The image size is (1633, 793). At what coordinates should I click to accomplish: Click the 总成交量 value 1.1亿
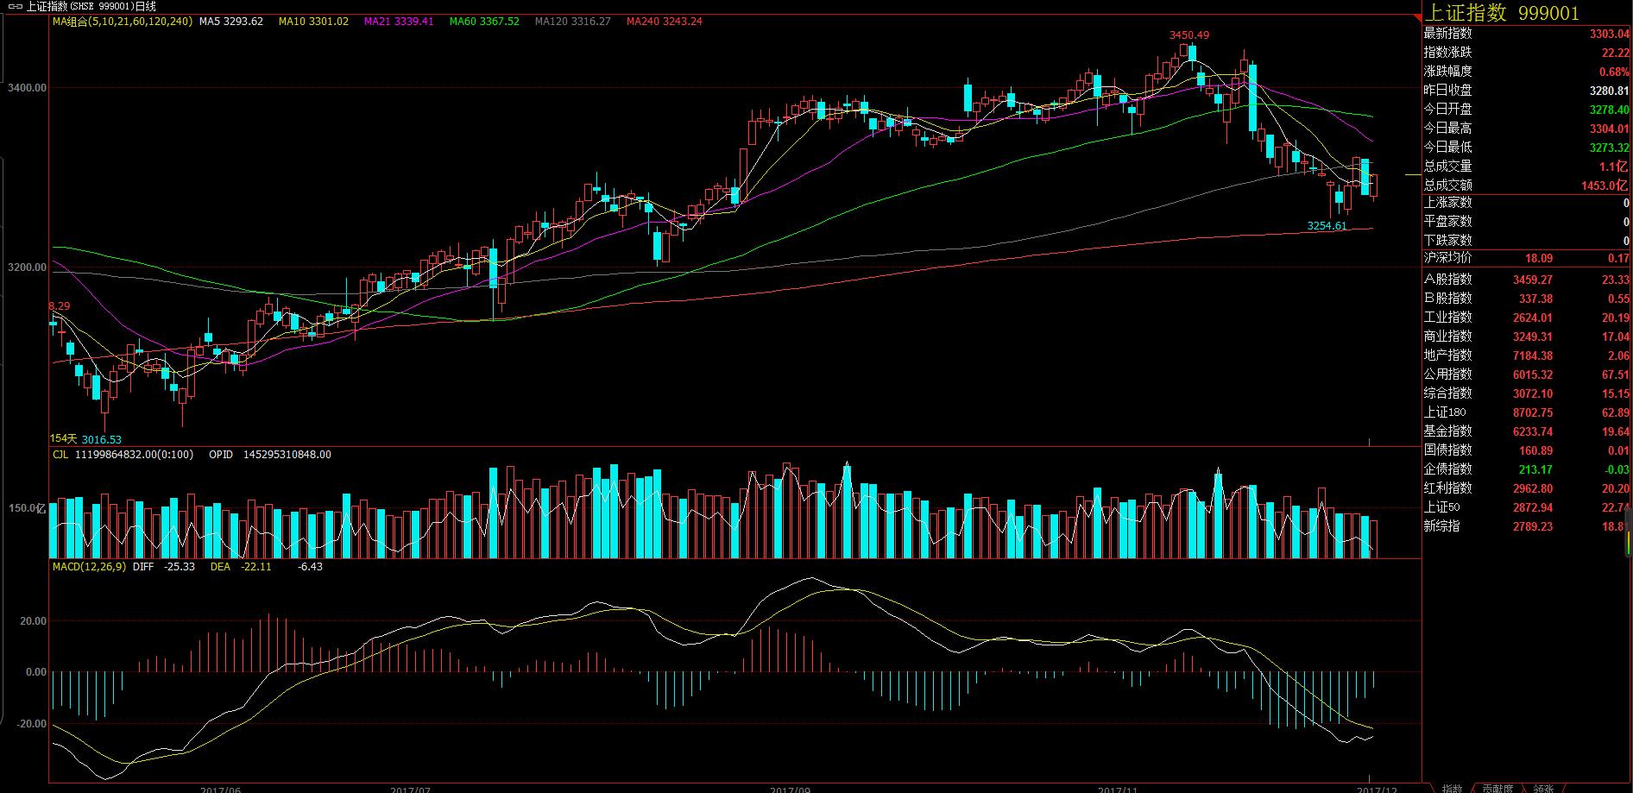pyautogui.click(x=1613, y=167)
